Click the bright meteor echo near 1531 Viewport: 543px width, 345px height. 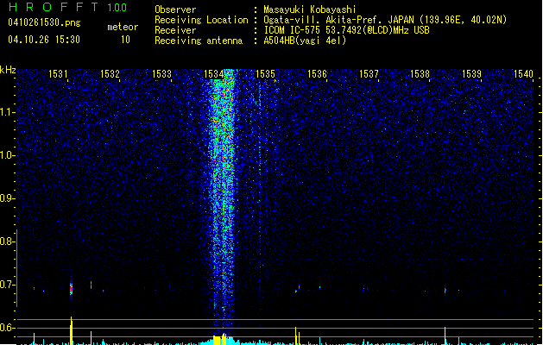pos(71,288)
